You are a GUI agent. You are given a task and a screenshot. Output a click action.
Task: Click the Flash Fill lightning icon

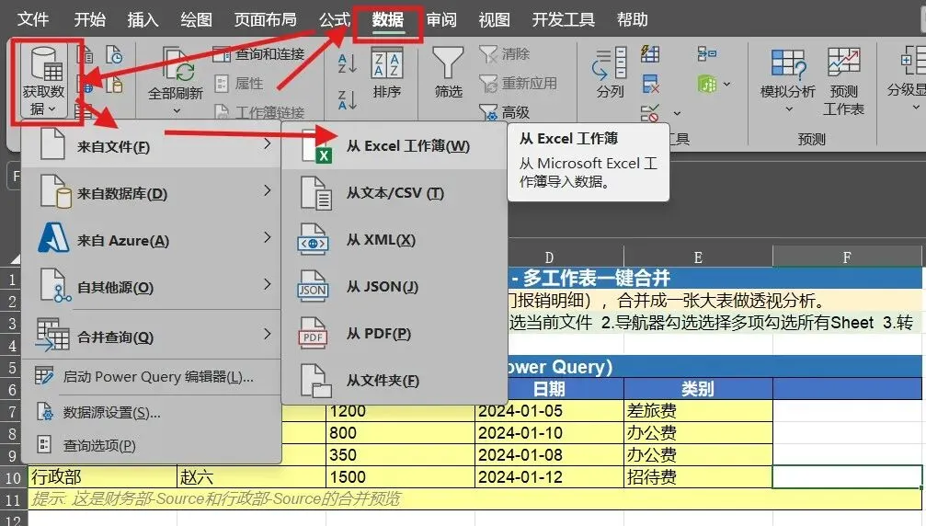(x=650, y=54)
